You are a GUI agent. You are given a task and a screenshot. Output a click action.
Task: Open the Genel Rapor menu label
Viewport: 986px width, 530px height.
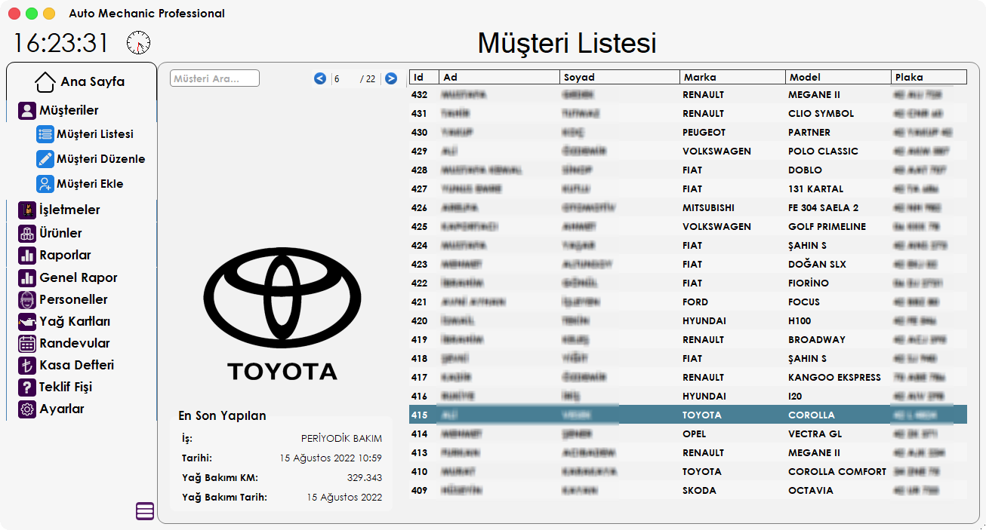click(79, 277)
